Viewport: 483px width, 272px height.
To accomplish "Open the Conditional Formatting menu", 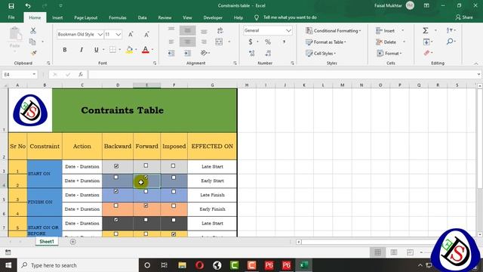I will tap(334, 30).
